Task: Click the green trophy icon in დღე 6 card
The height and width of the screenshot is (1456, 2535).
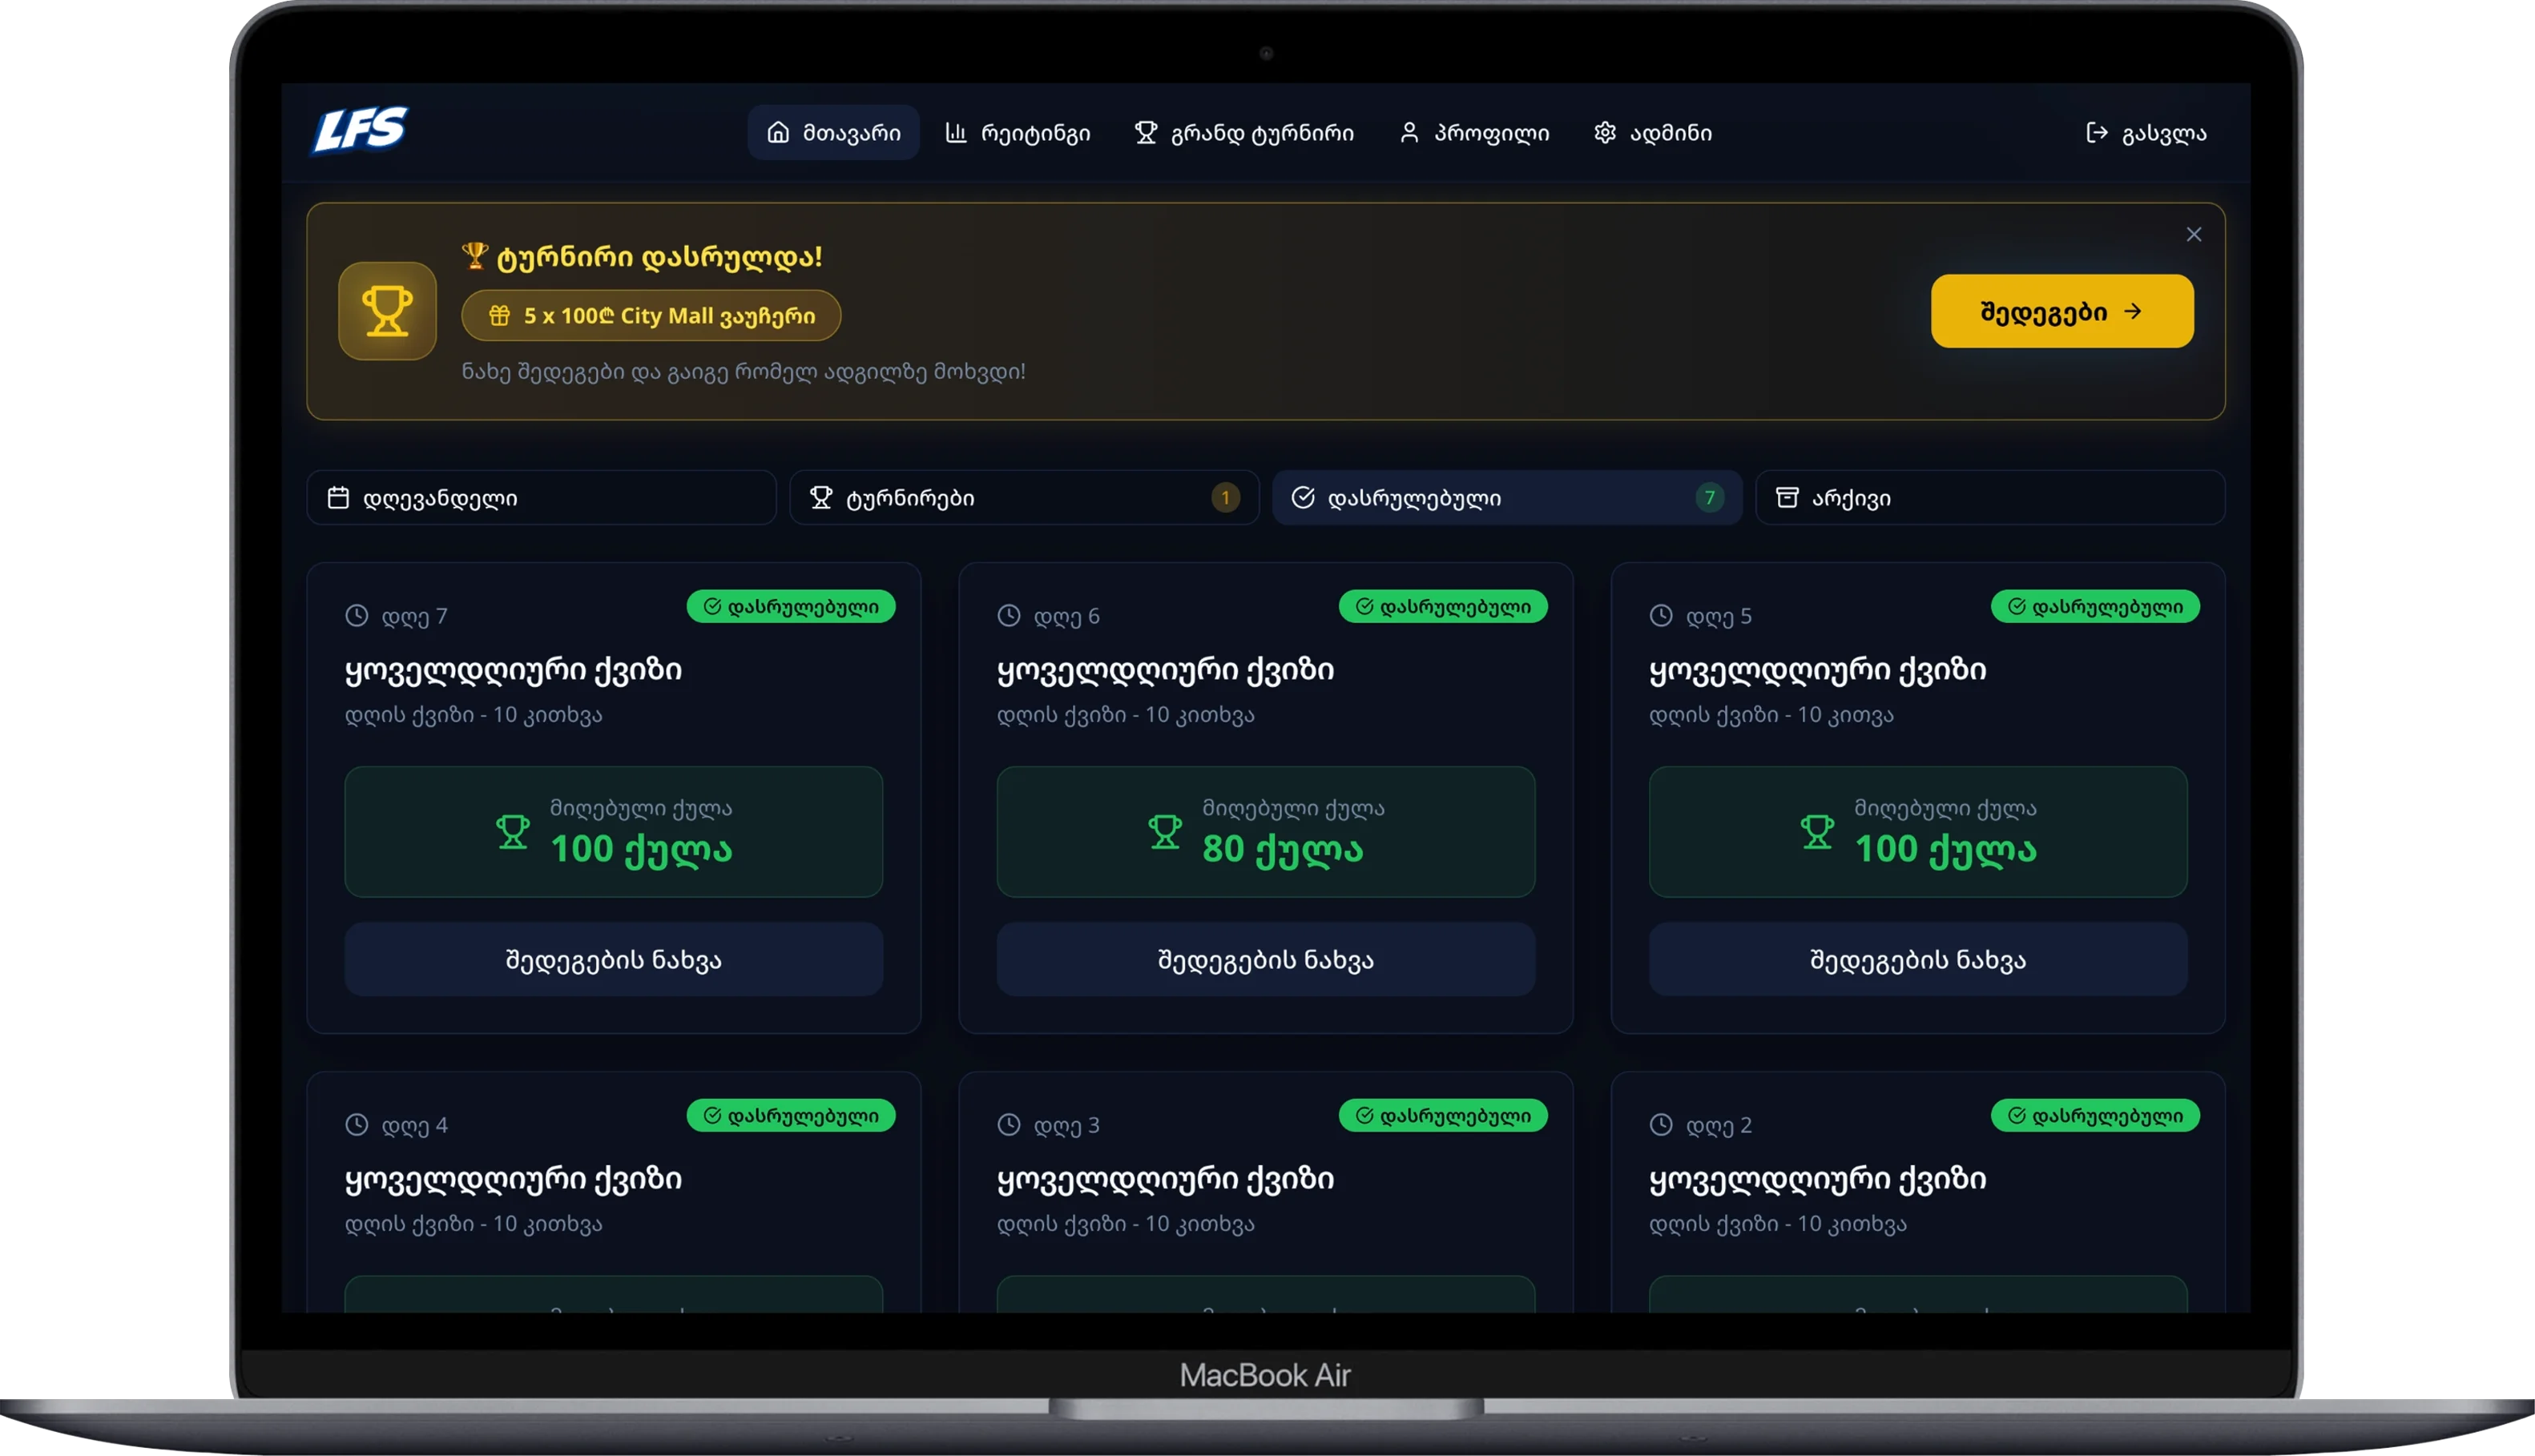Action: [1166, 832]
